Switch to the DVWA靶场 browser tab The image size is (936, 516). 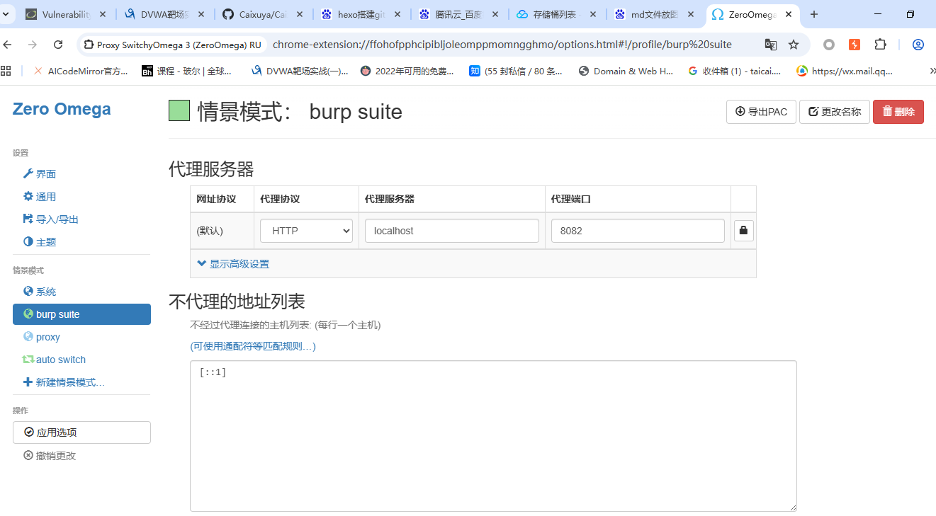coord(164,14)
